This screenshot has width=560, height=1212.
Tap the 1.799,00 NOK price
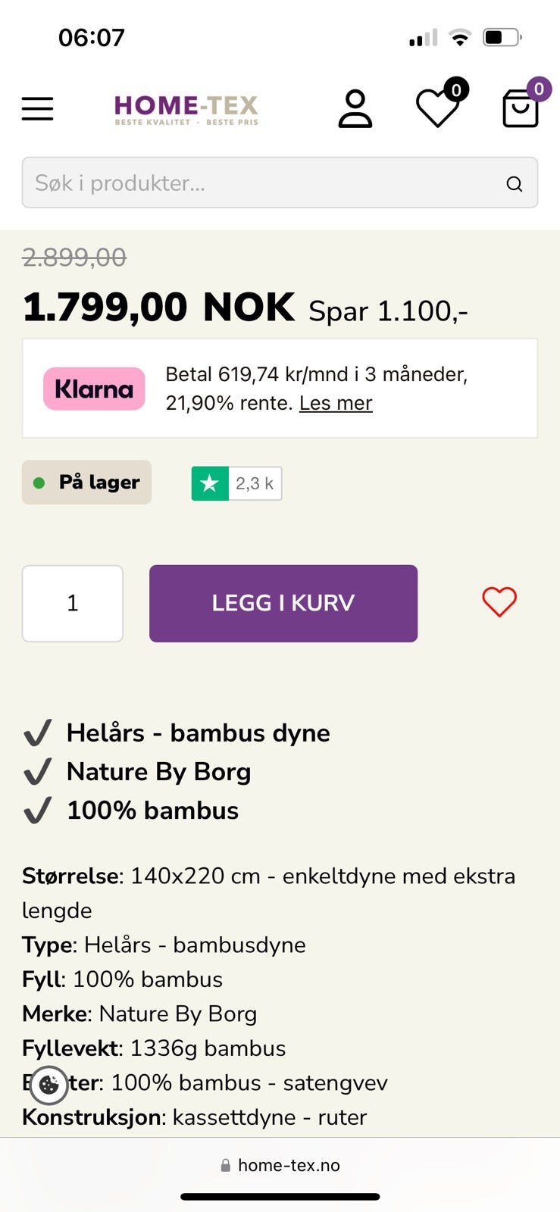pos(158,307)
